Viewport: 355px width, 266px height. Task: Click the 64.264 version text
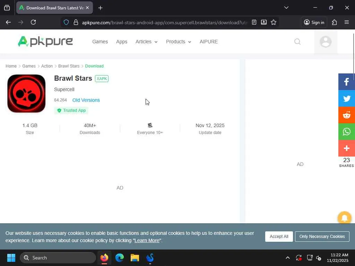[x=60, y=100]
